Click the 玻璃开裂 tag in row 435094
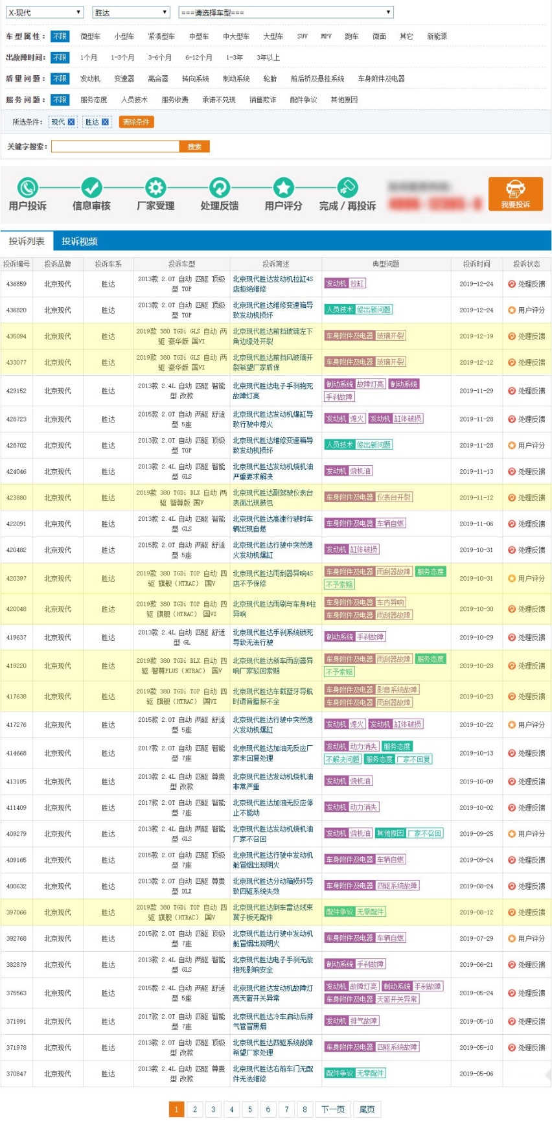This screenshot has height=1121, width=552. click(x=391, y=336)
